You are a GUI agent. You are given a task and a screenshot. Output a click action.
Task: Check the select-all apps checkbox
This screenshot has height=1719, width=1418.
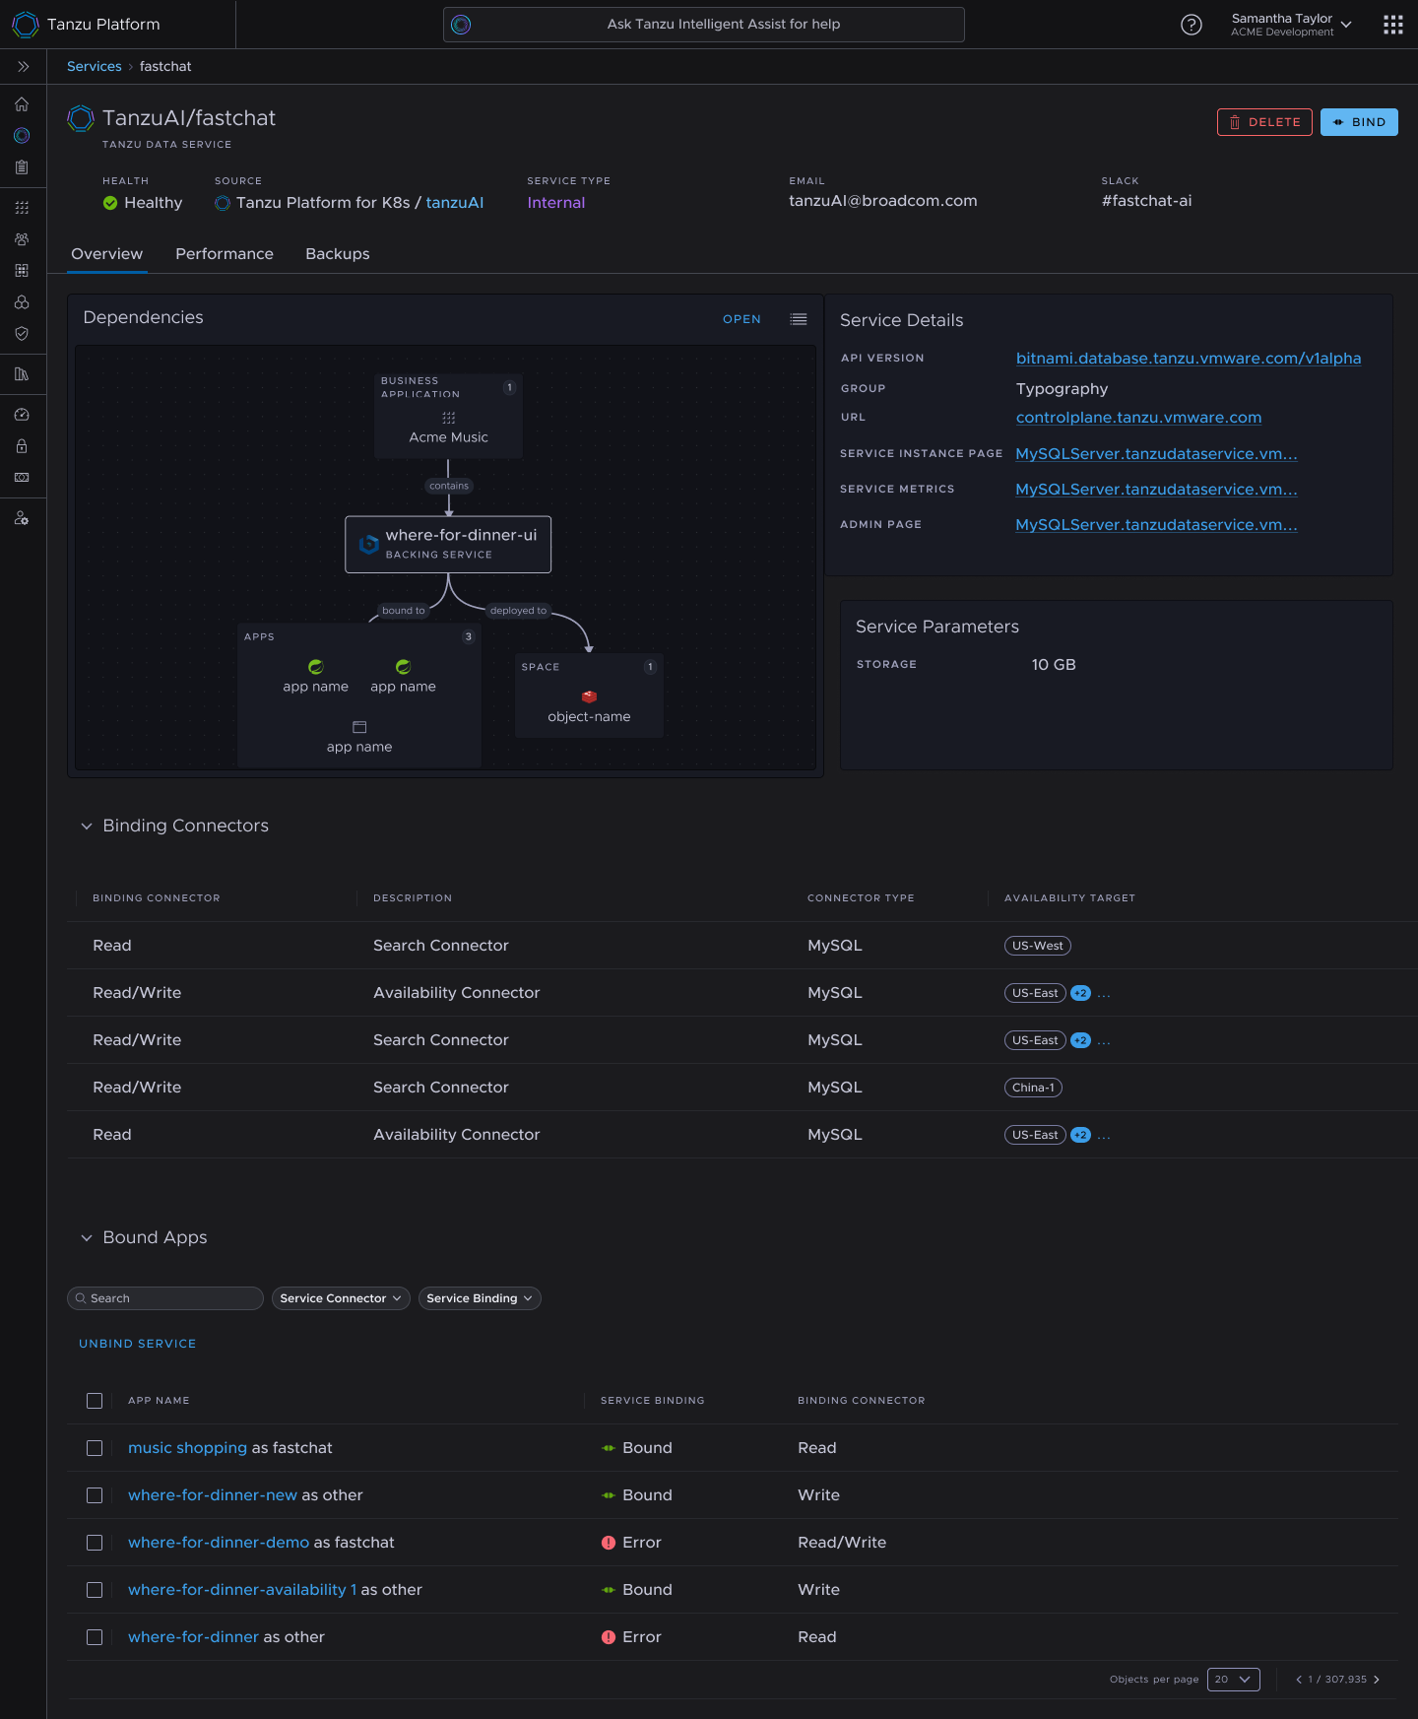[x=95, y=1401]
